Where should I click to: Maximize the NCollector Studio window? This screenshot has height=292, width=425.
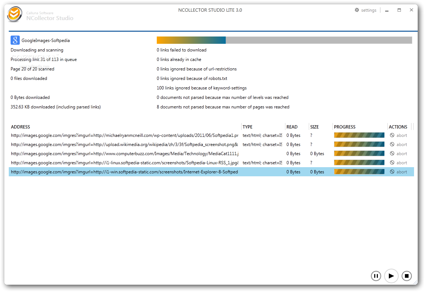point(399,10)
